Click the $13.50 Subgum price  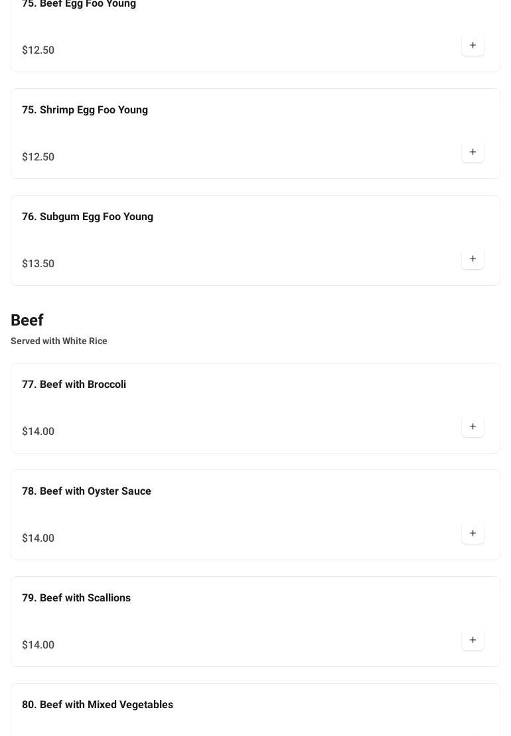(38, 264)
